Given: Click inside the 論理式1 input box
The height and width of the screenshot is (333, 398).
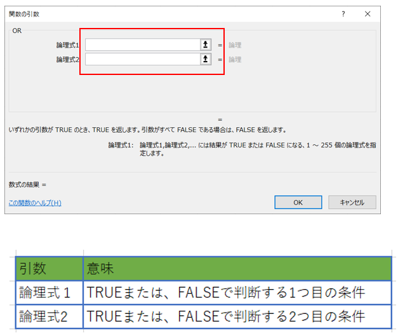Looking at the screenshot, I should 143,44.
